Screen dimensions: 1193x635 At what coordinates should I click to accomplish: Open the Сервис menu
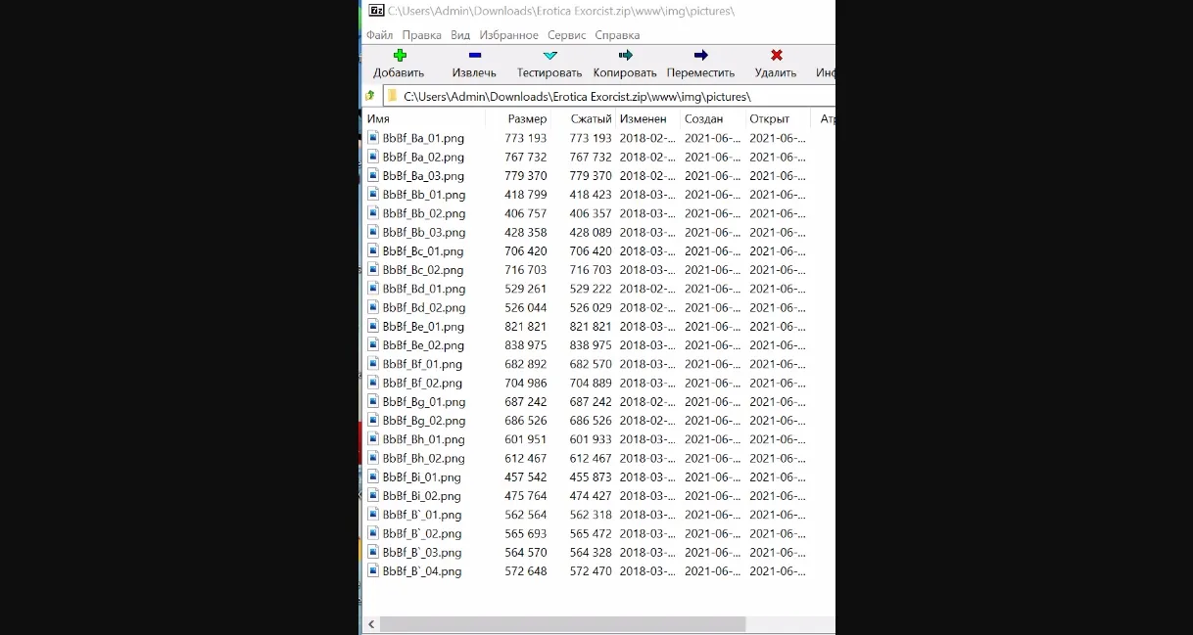tap(566, 35)
